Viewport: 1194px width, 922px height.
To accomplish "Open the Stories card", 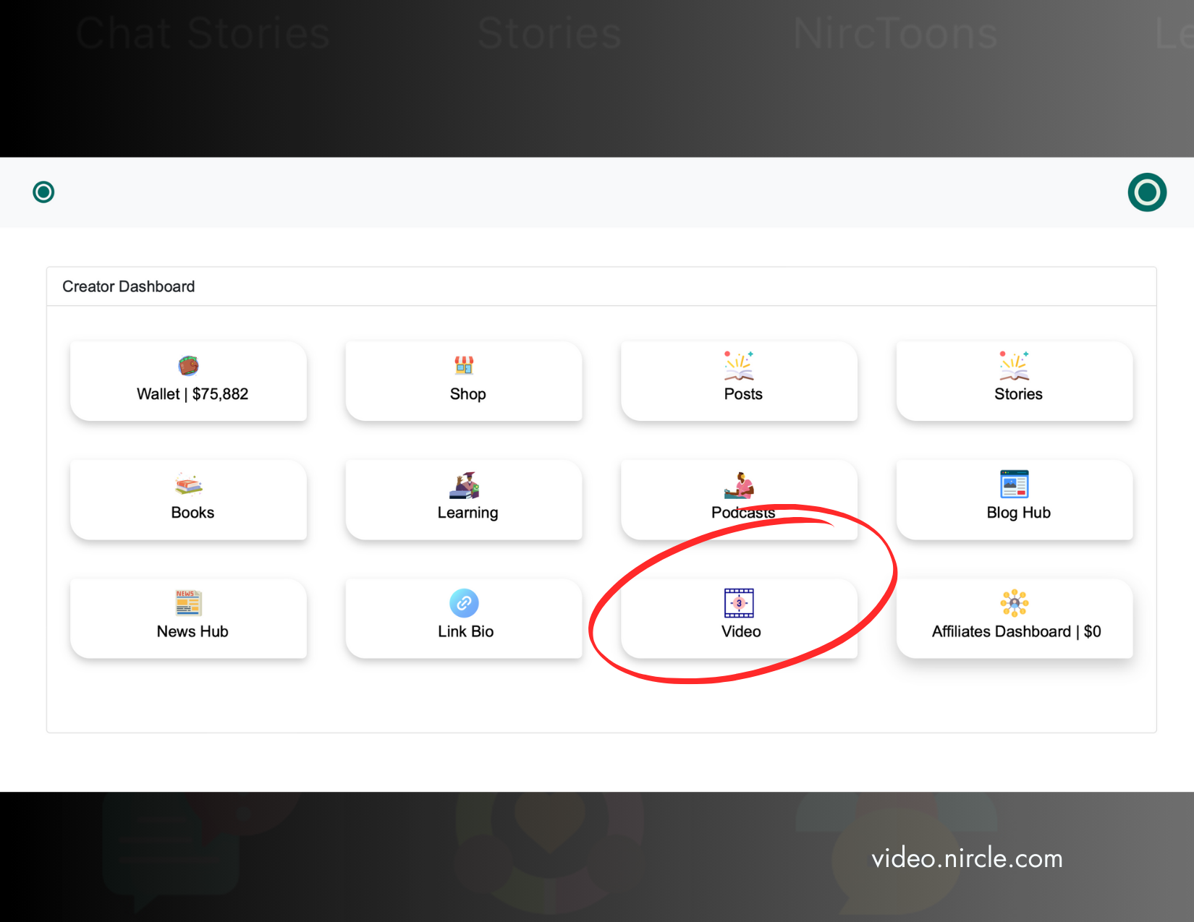I will click(1014, 381).
